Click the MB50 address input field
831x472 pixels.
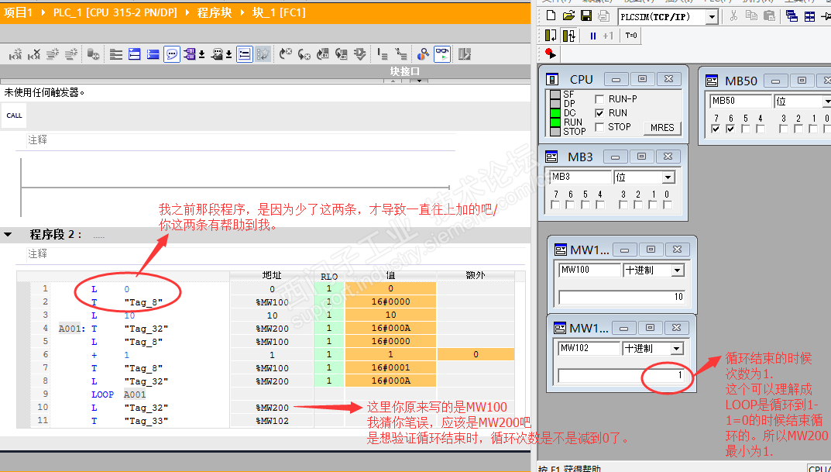(740, 101)
